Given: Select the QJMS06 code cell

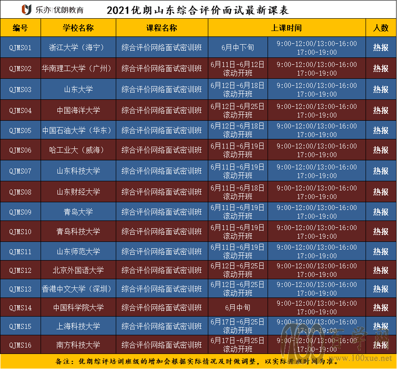Looking at the screenshot, I should pyautogui.click(x=20, y=150).
